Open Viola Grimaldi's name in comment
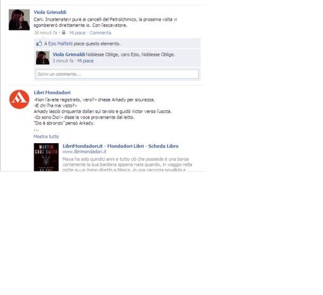323x295 pixels. tap(69, 54)
